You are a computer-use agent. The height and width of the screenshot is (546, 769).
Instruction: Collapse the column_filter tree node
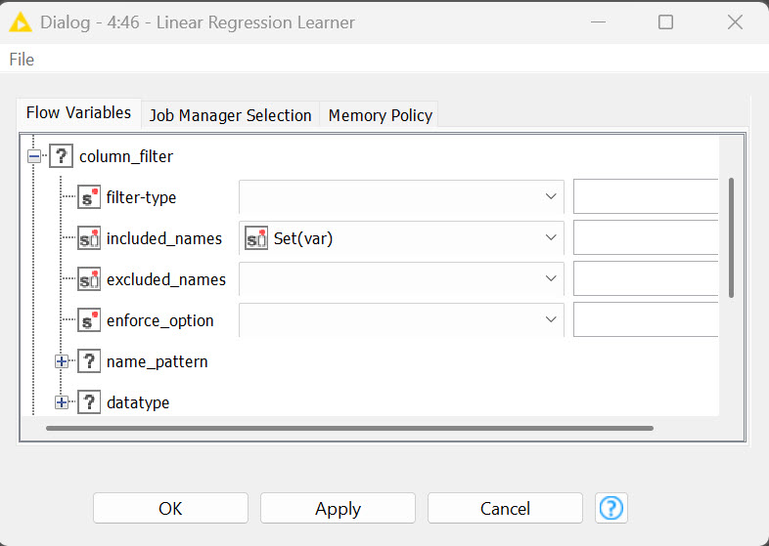[x=34, y=156]
